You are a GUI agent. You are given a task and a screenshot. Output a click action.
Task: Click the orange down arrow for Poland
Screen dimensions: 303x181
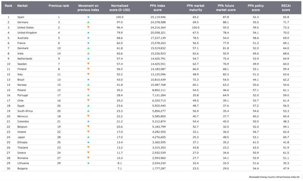[88, 90]
